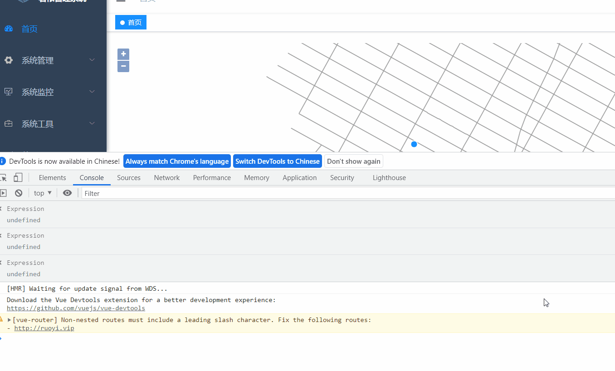Viewport: 615px width, 371px height.
Task: Expand the 系统管理 menu chevron
Action: (x=92, y=59)
